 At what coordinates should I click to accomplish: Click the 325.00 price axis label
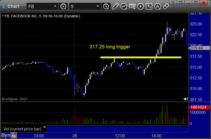click(x=196, y=24)
